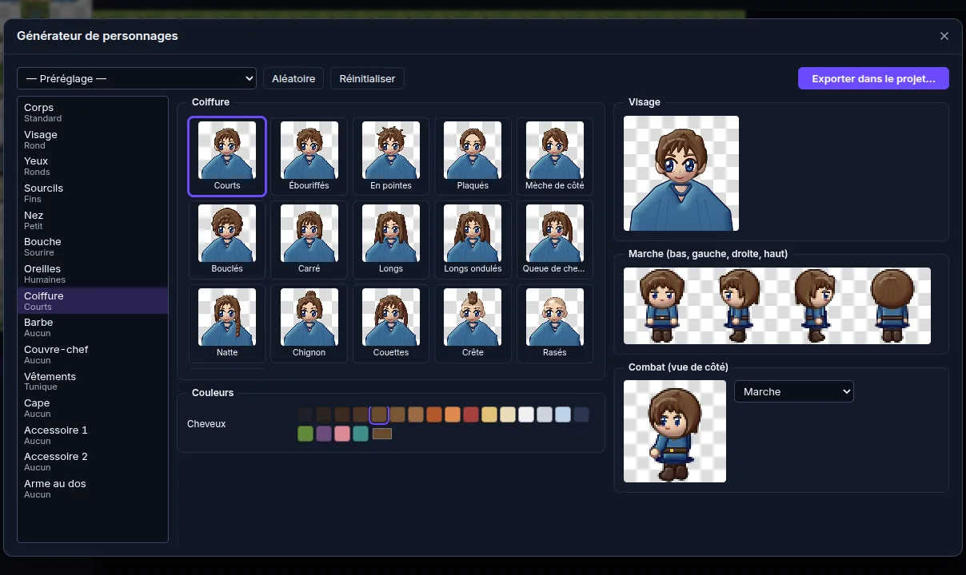Choose the Queue de cheval hairstyle
Image resolution: width=966 pixels, height=575 pixels.
click(555, 240)
